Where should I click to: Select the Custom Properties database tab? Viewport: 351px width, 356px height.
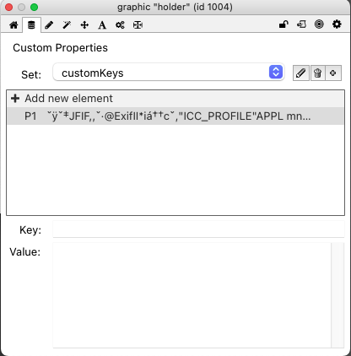31,25
